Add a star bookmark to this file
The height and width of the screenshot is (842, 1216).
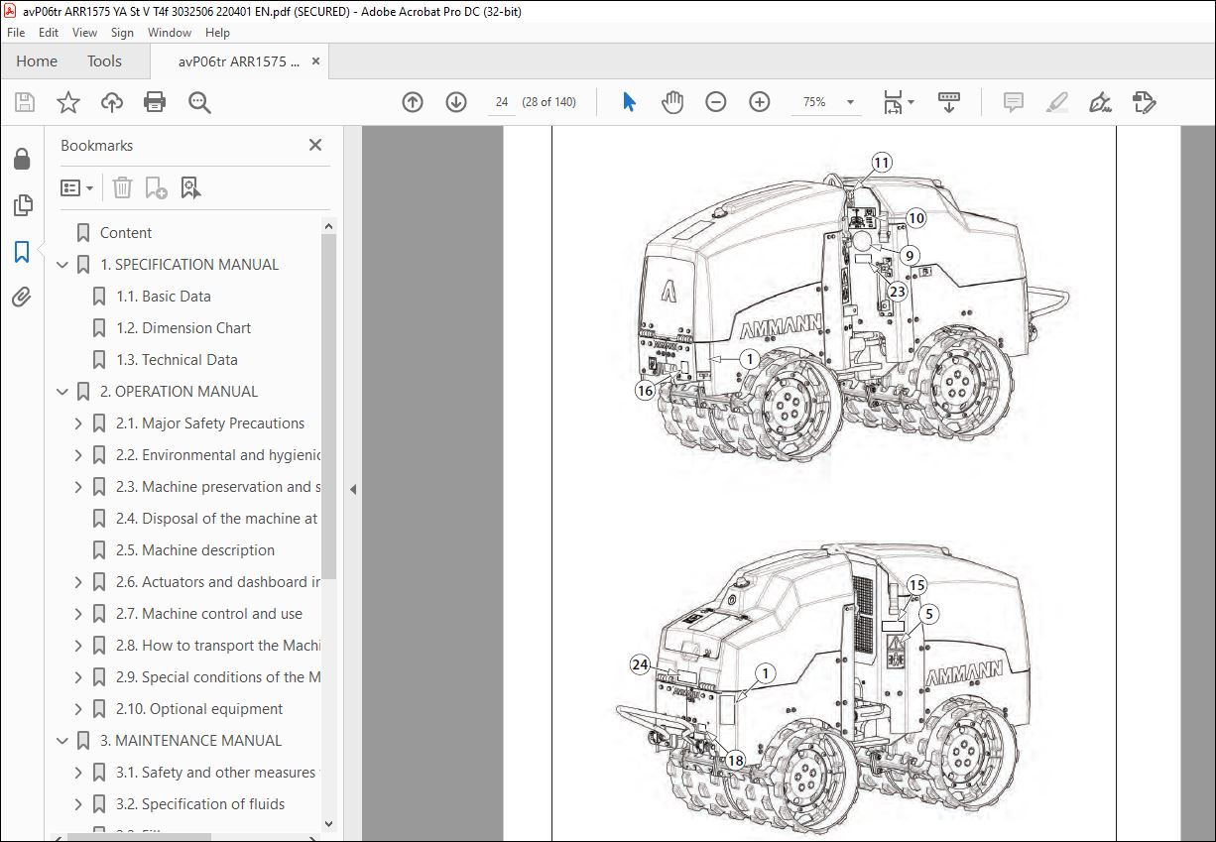click(x=68, y=102)
